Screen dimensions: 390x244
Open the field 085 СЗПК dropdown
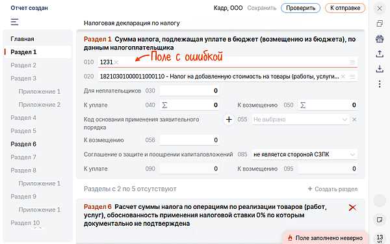point(304,154)
